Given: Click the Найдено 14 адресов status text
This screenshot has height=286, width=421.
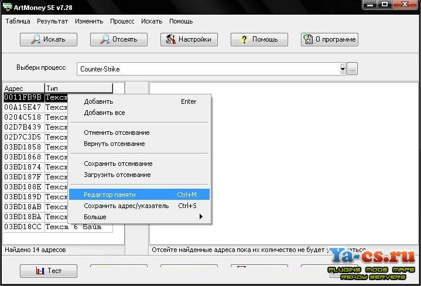Looking at the screenshot, I should 35,250.
